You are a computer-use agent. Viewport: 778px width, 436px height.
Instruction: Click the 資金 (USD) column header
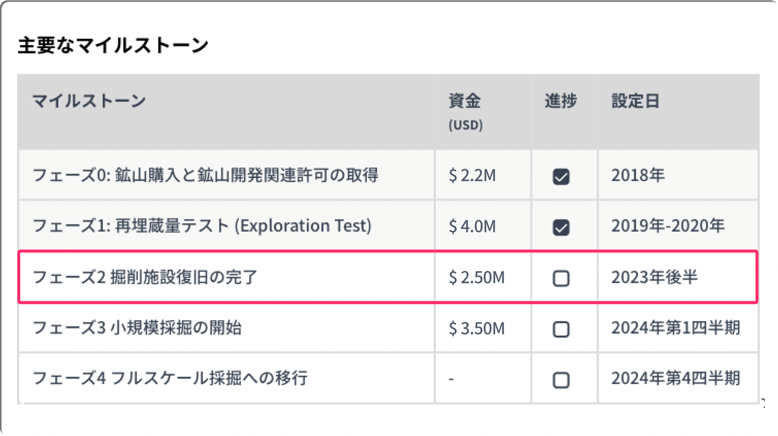tap(465, 111)
